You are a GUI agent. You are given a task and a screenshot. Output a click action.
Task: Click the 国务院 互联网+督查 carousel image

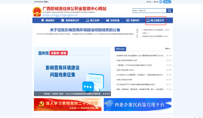click(x=72, y=71)
